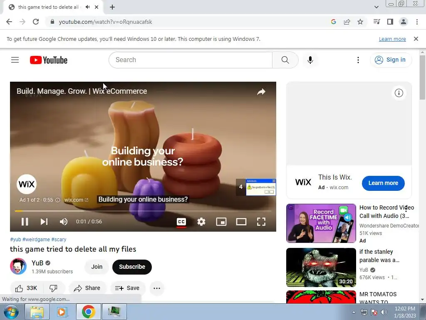
Task: Go to YouTube home via logo
Action: 49,60
